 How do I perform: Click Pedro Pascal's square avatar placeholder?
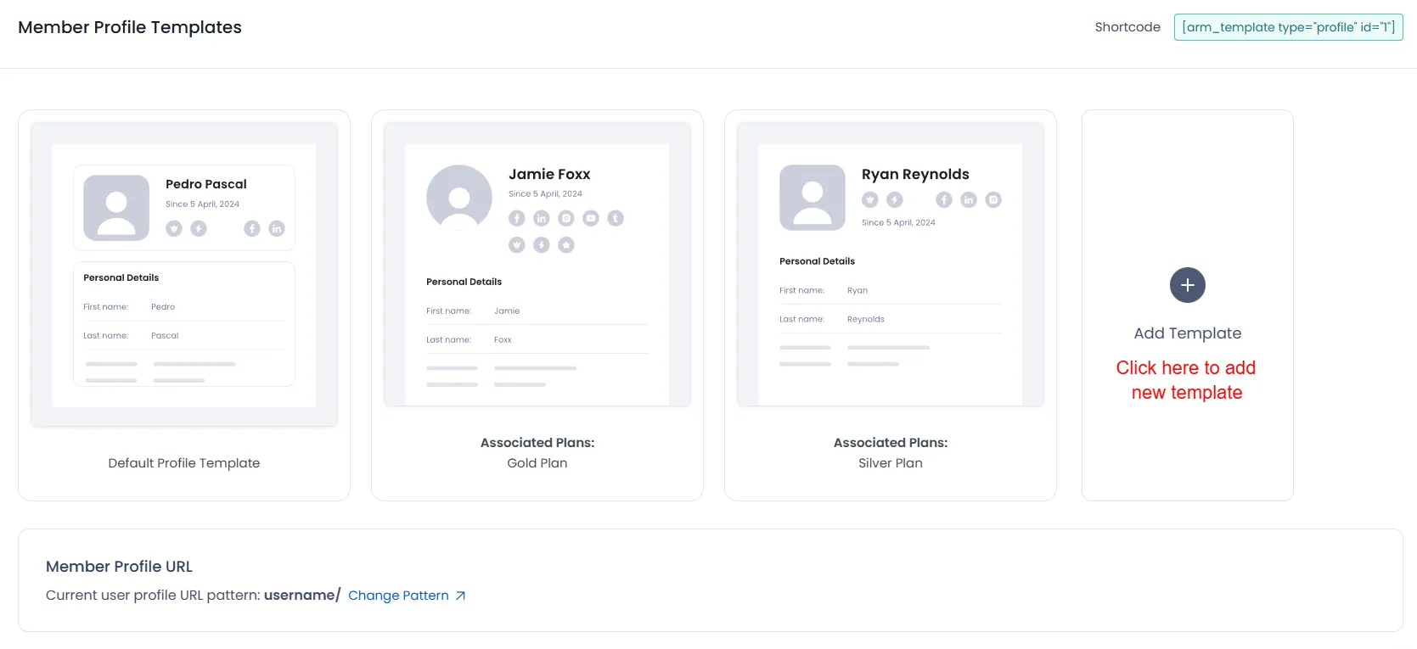pos(116,208)
